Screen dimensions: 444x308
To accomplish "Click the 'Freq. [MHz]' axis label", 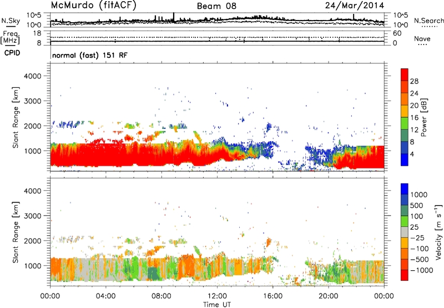I will click(x=10, y=38).
